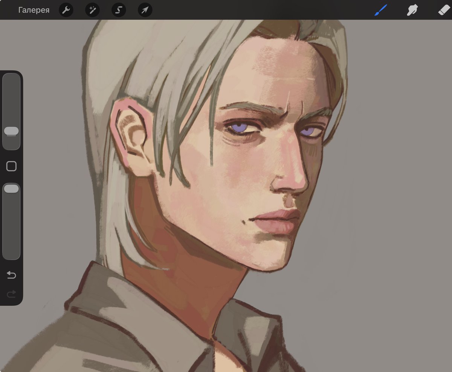Screen dimensions: 452x372
Task: Select the Brush tool
Action: coord(382,10)
